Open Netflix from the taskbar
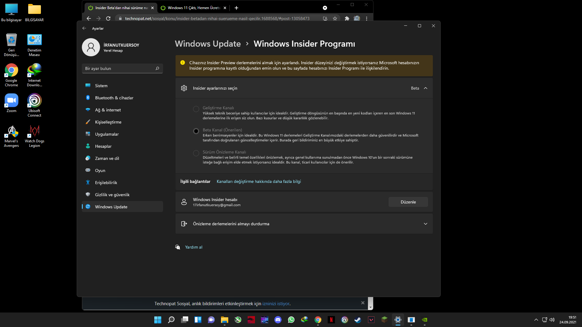This screenshot has height=327, width=582. pyautogui.click(x=331, y=320)
